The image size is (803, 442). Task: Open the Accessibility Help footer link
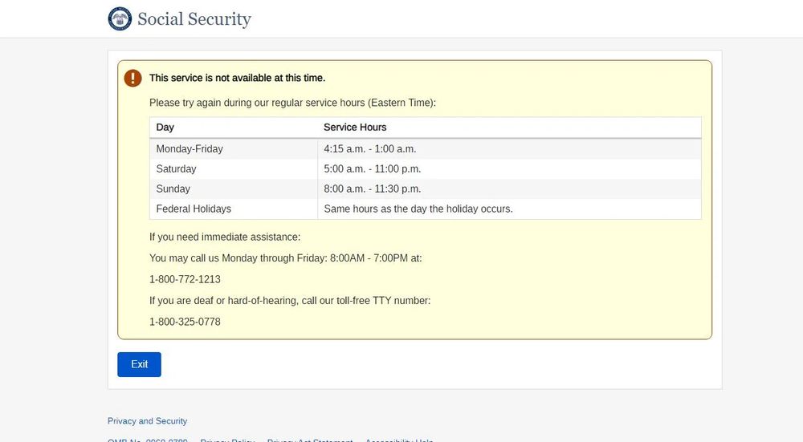point(399,440)
